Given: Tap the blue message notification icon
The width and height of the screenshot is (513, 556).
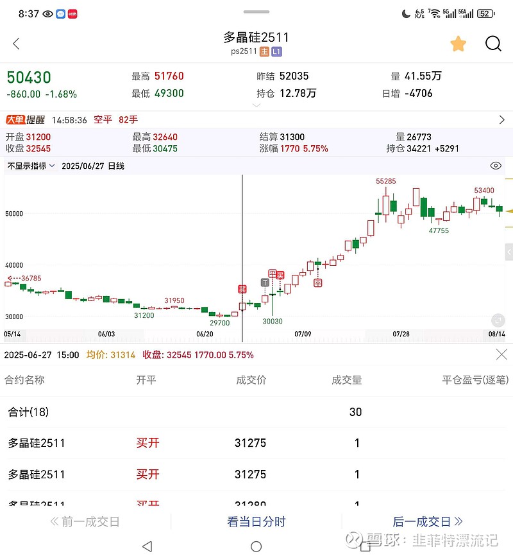Looking at the screenshot, I should 60,14.
